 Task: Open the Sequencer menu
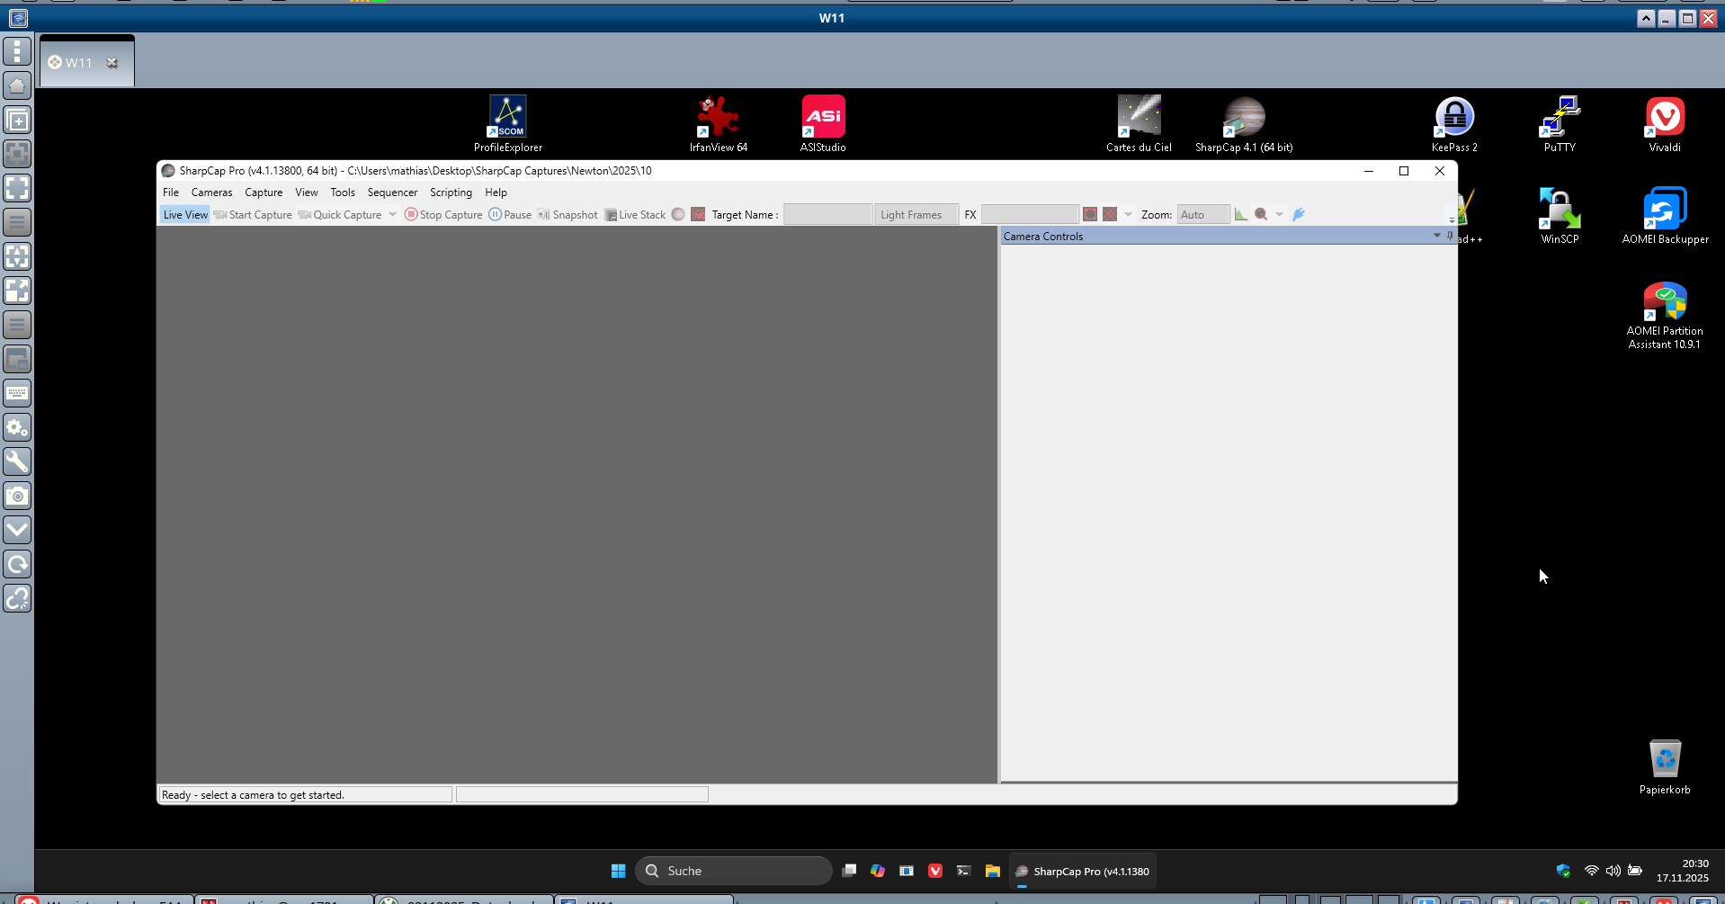[x=392, y=192]
